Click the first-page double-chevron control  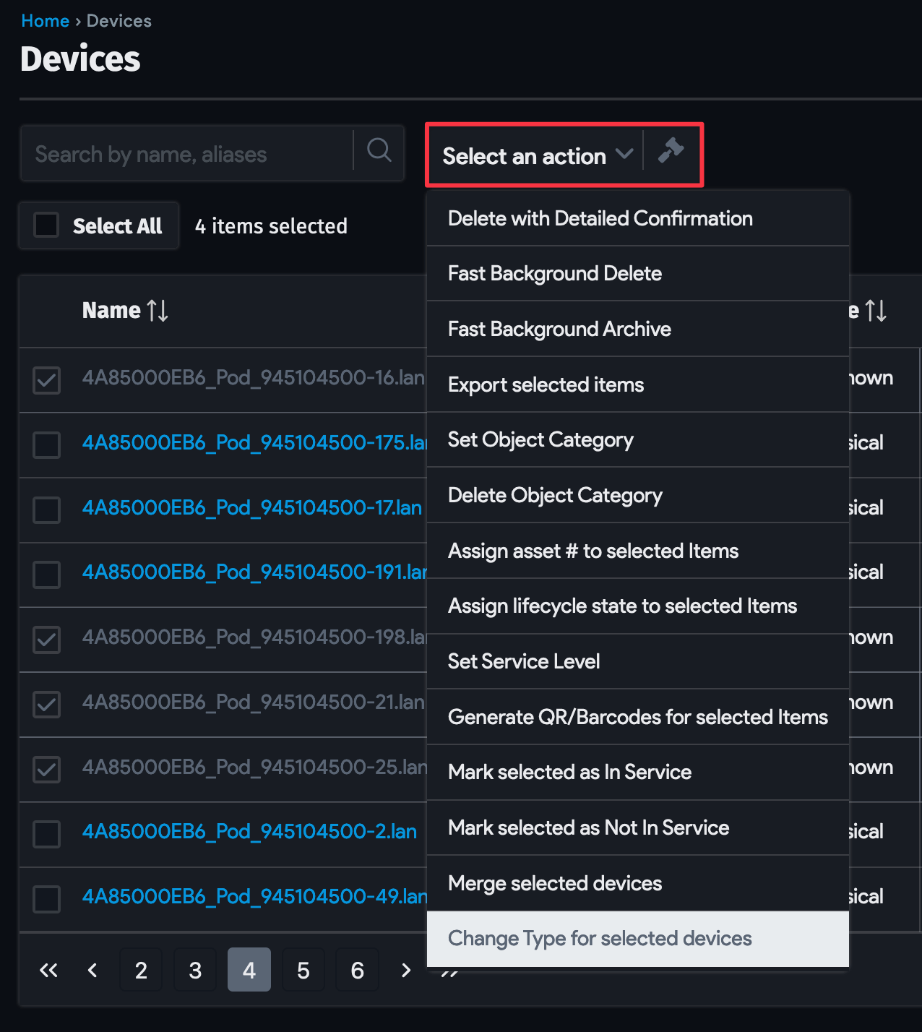(48, 970)
